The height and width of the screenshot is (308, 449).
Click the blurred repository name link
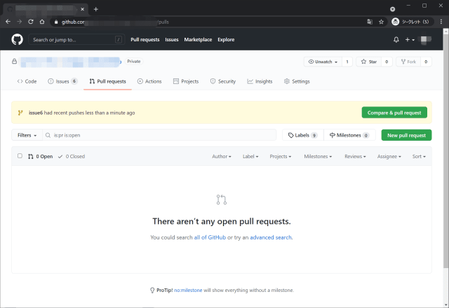(x=70, y=62)
